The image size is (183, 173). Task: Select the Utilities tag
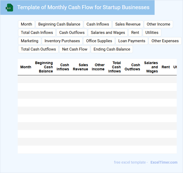point(152,33)
